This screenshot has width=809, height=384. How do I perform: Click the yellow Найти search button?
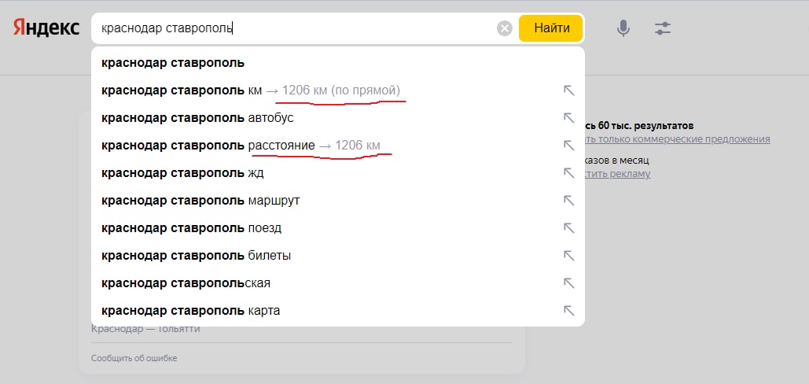[x=551, y=28]
